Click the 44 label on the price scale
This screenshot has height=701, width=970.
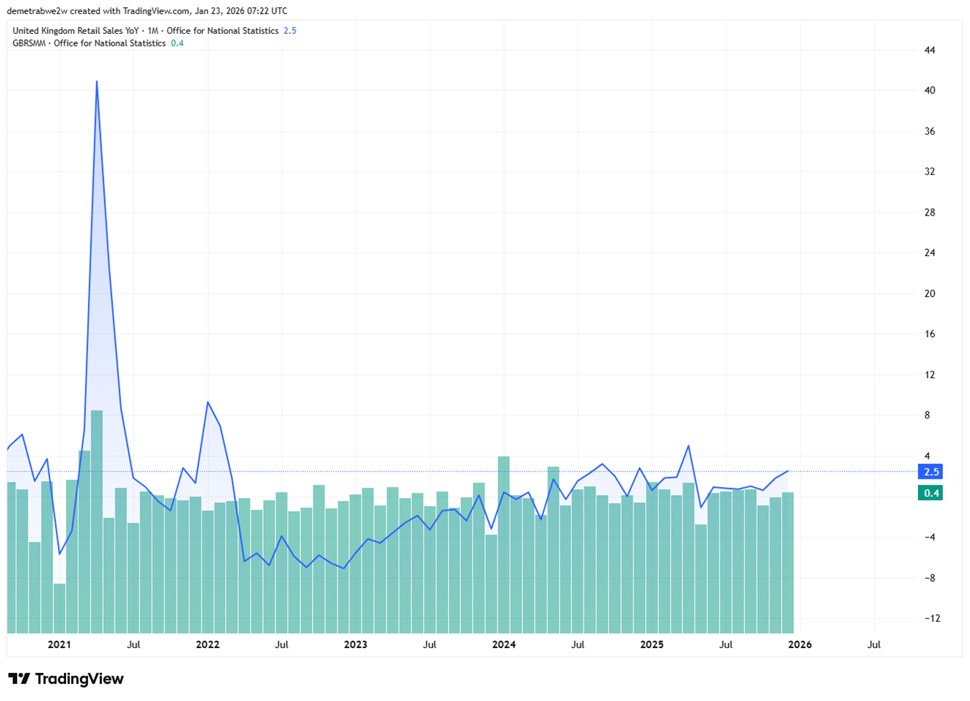(930, 50)
